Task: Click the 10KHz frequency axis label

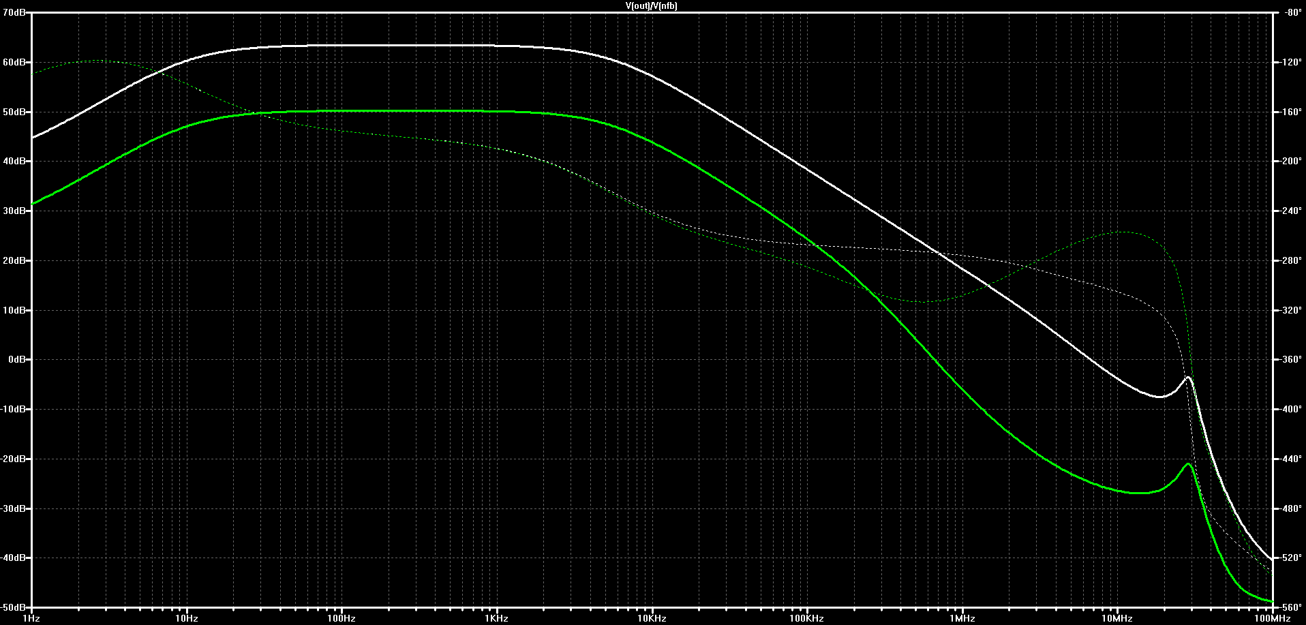Action: pos(652,619)
